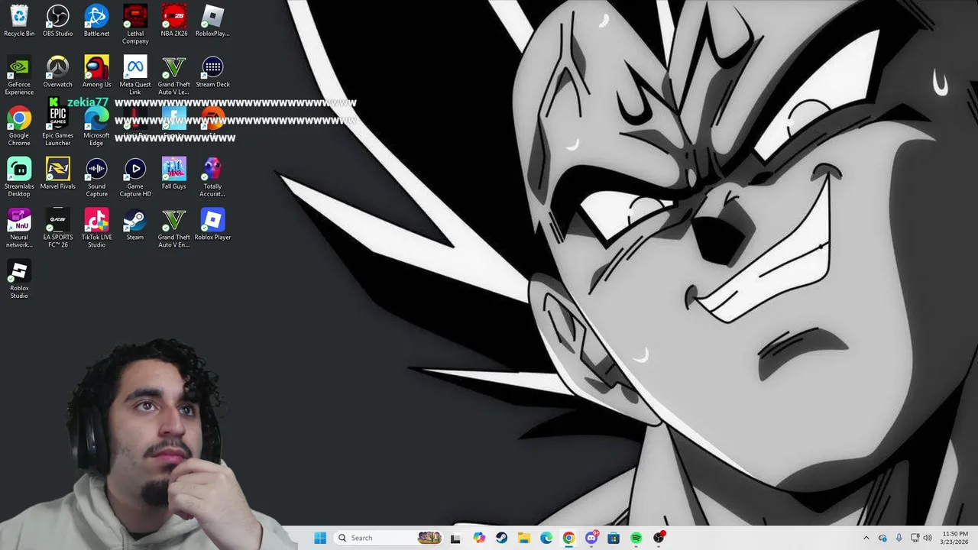Select the Marvel Rivals desktop icon
This screenshot has height=550, width=978.
[x=58, y=174]
